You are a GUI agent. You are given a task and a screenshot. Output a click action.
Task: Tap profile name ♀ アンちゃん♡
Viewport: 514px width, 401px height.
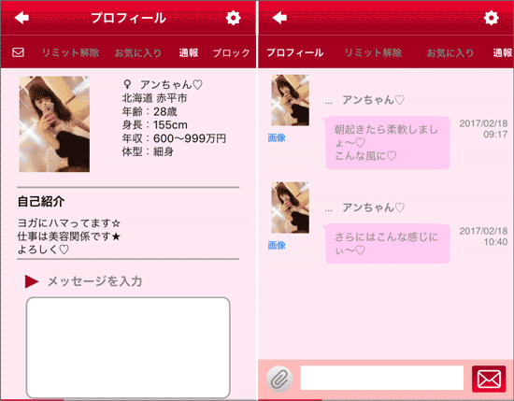pyautogui.click(x=163, y=85)
